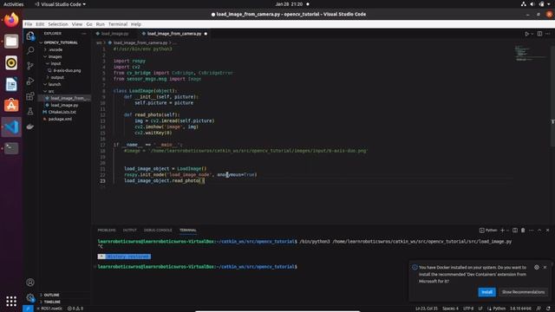Open the View menu
555x312 pixels.
coord(77,24)
